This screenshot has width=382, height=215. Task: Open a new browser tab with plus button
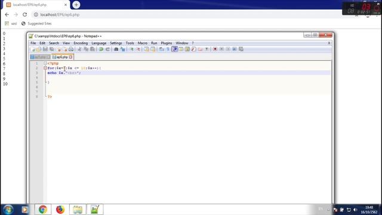[76, 5]
